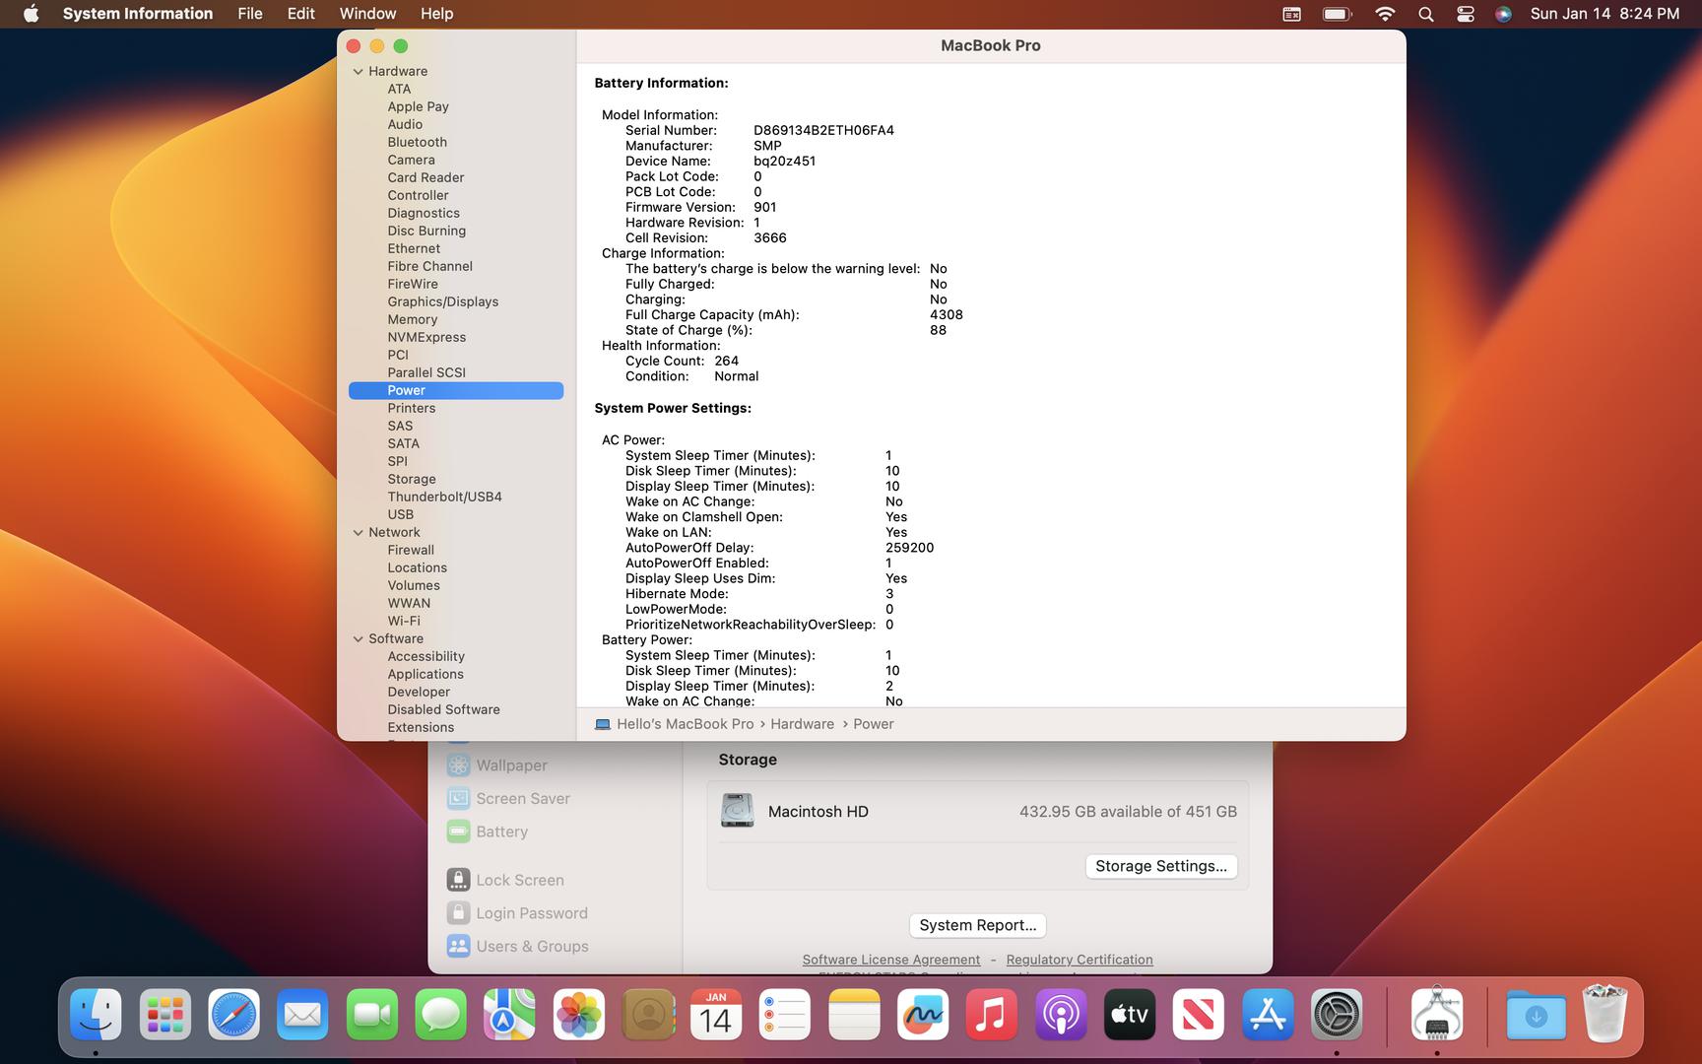Viewport: 1702px width, 1064px height.
Task: Launch Safari from the Dock
Action: tap(233, 1014)
